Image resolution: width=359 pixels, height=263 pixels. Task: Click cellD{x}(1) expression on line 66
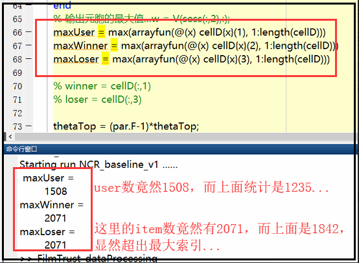coord(224,32)
